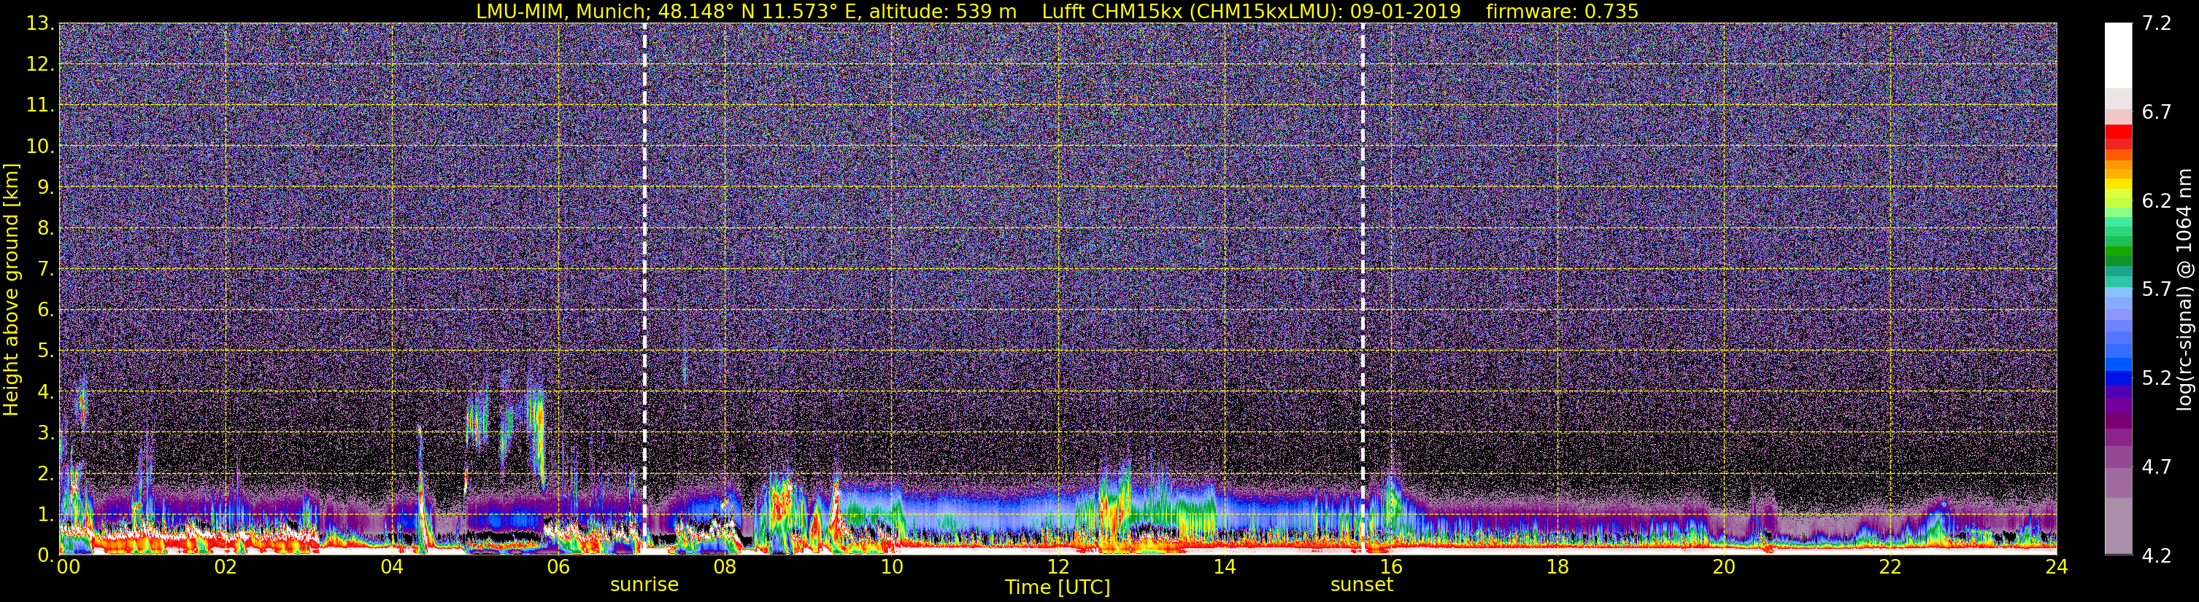Click the height axis tick label 1
Image resolution: width=2199 pixels, height=602 pixels.
point(45,514)
